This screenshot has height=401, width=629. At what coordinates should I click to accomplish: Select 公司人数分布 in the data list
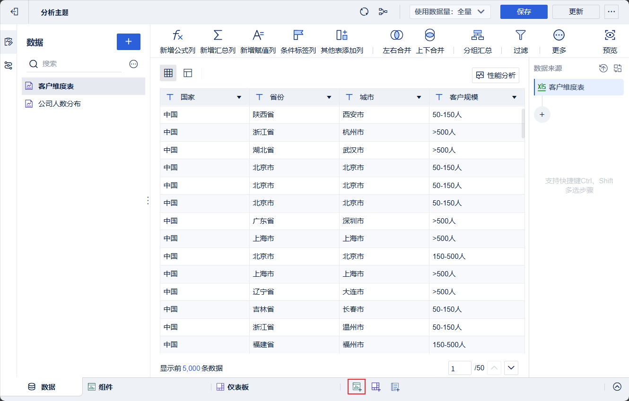(83, 103)
